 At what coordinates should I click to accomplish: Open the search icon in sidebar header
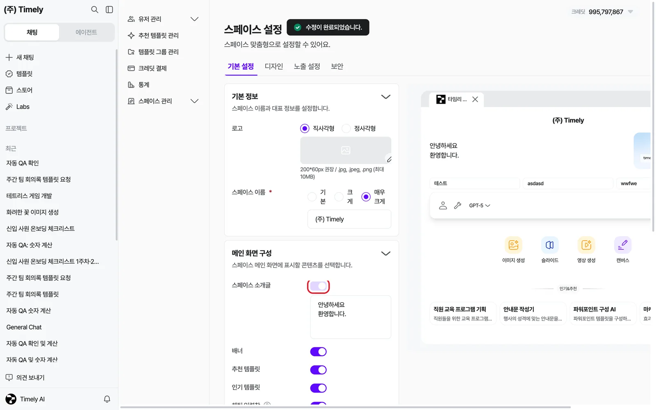coord(95,9)
